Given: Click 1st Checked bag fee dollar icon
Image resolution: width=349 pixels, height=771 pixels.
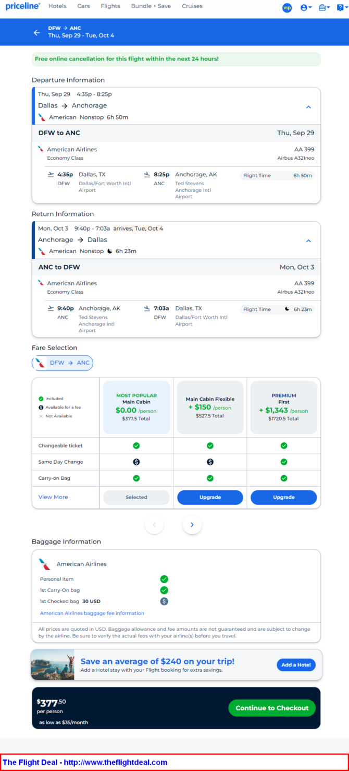Looking at the screenshot, I should (x=164, y=601).
